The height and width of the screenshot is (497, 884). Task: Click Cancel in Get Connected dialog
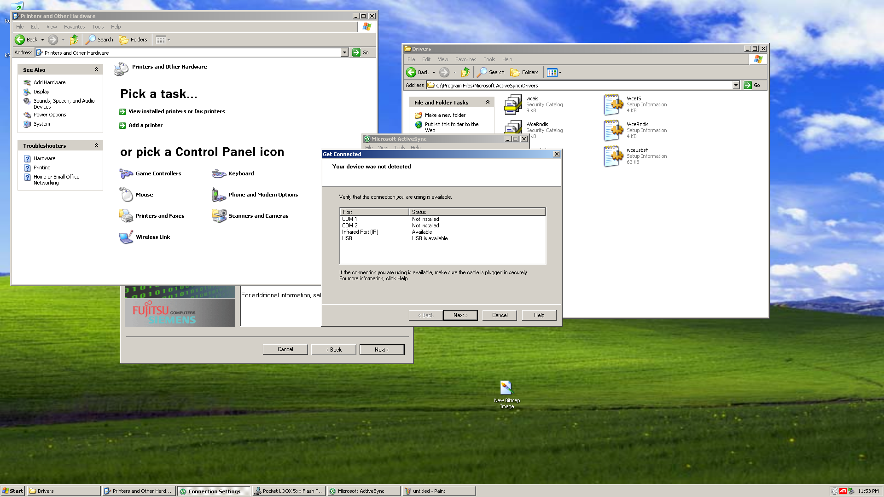point(500,315)
